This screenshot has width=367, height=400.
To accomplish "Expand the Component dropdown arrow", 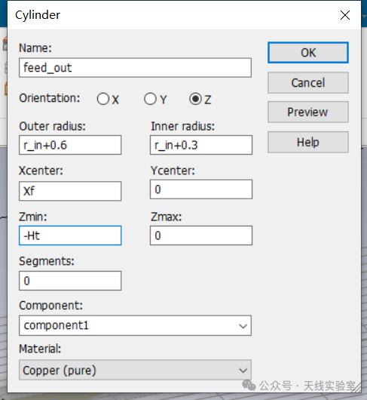I will coord(243,326).
